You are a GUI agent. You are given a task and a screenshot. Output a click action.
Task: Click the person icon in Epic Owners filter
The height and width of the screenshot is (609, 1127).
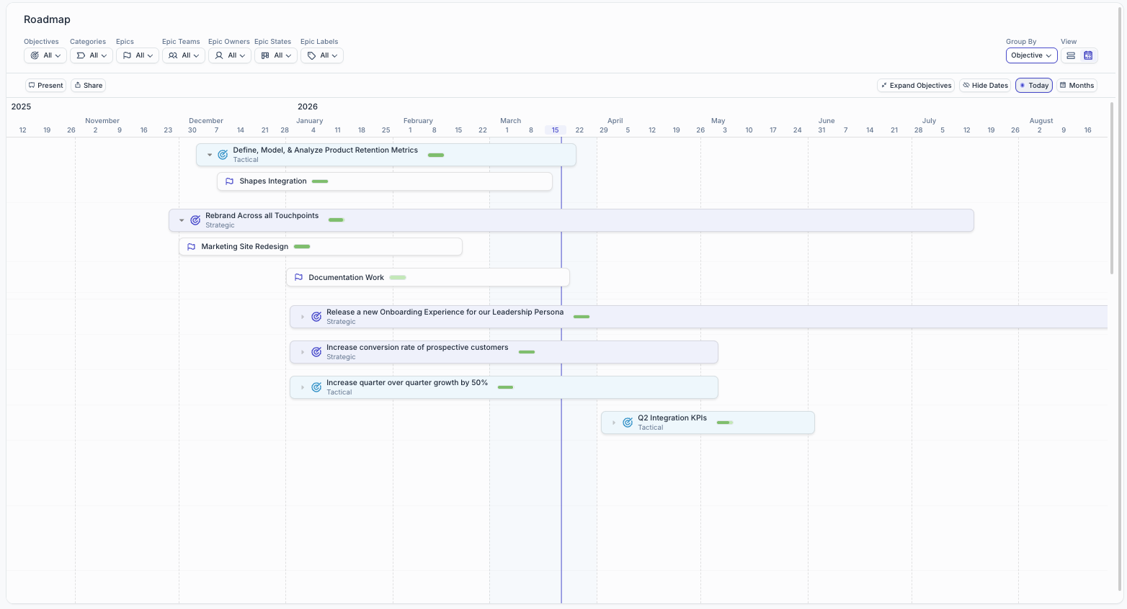(x=219, y=55)
